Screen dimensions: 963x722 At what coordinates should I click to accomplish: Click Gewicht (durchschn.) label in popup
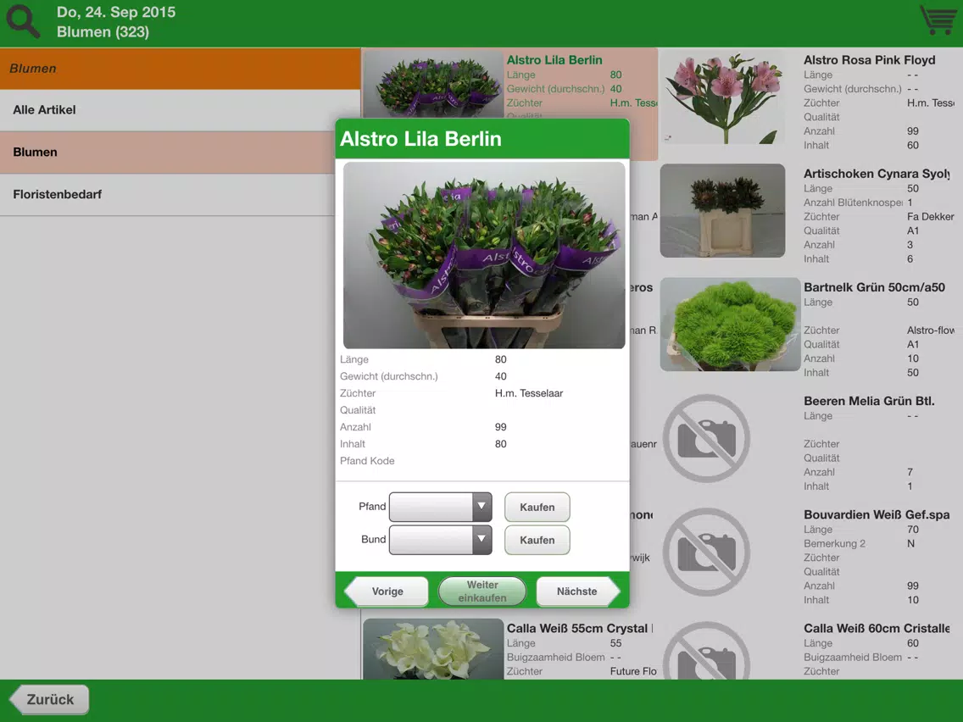tap(389, 375)
